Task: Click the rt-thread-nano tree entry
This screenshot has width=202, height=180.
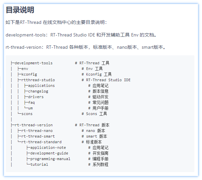Action: [x=37, y=131]
